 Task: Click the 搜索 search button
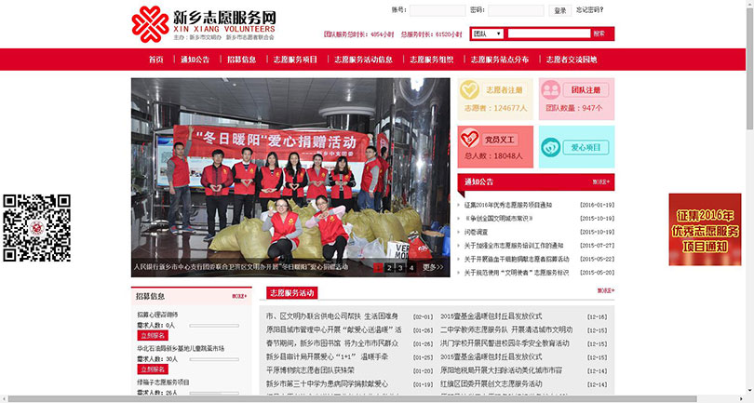599,34
